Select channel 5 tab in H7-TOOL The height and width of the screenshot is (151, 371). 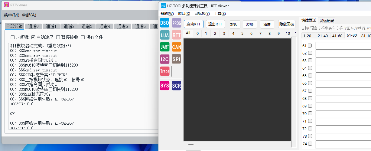click(x=242, y=33)
